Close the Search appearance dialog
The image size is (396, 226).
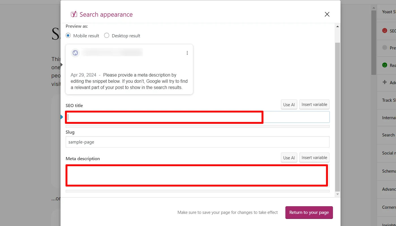tap(327, 14)
